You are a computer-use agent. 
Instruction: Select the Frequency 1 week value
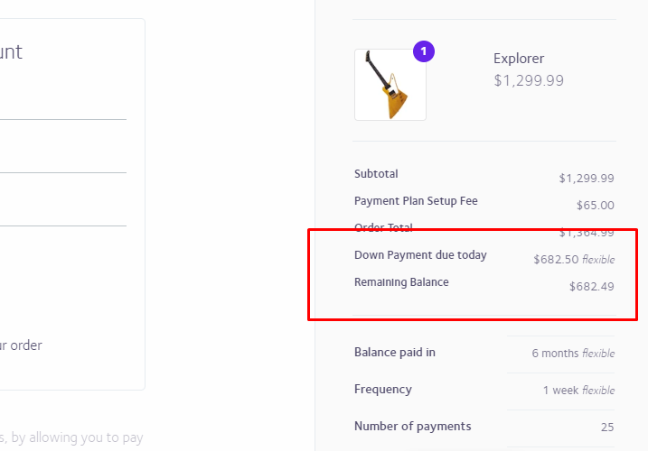click(x=560, y=391)
